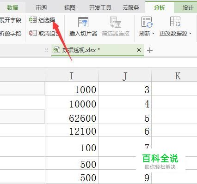Click the 展开字段 button
The height and width of the screenshot is (184, 197).
coord(11,20)
